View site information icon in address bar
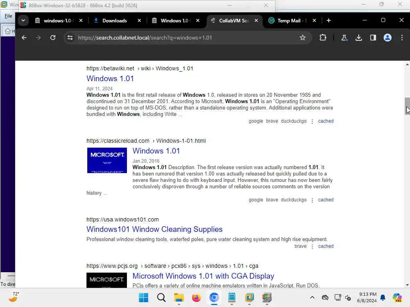The width and height of the screenshot is (410, 307). [70, 38]
